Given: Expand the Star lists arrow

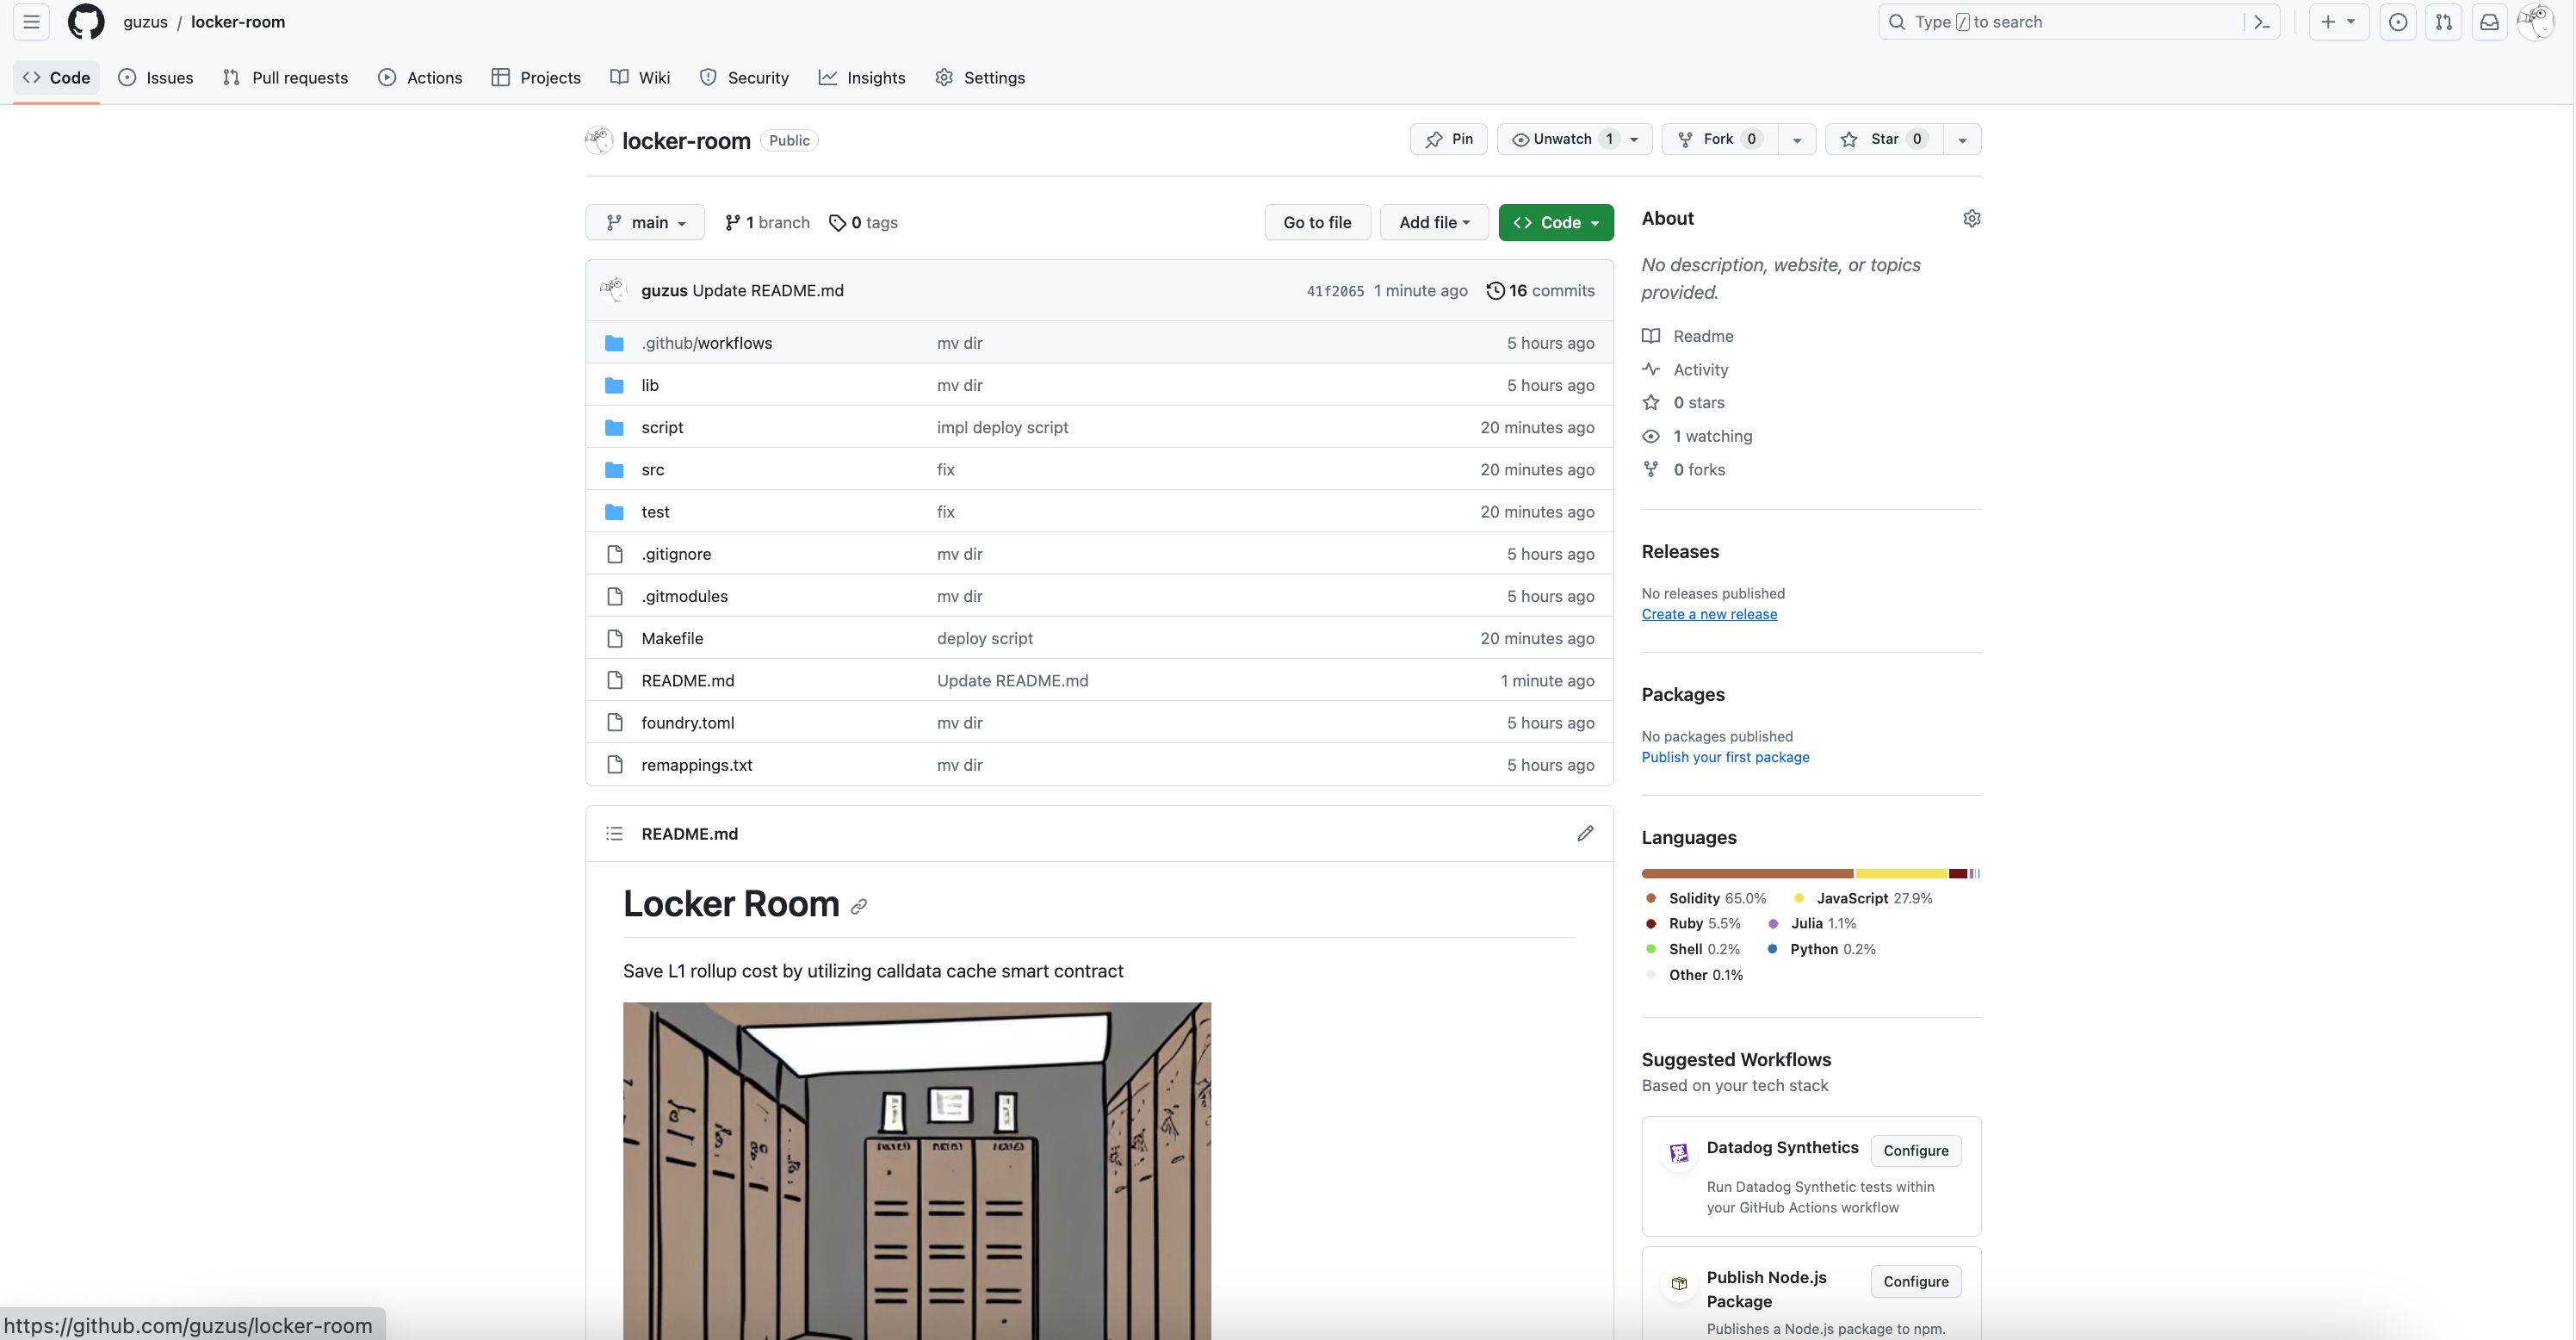Looking at the screenshot, I should (1962, 139).
